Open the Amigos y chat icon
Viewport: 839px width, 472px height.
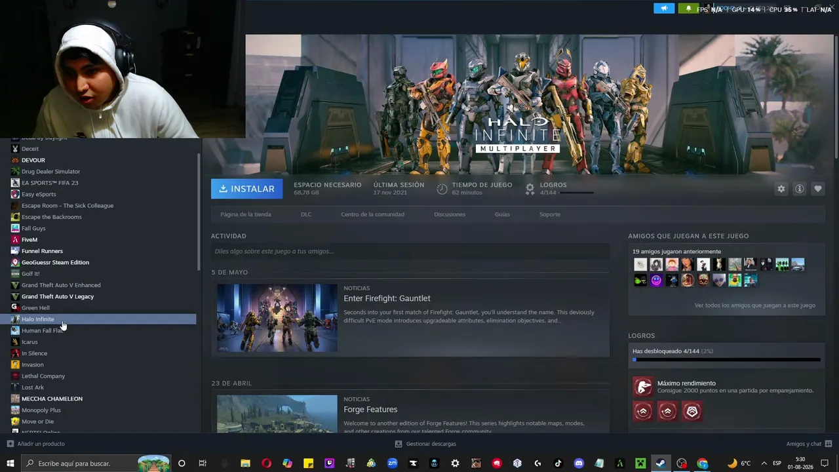[x=829, y=444]
